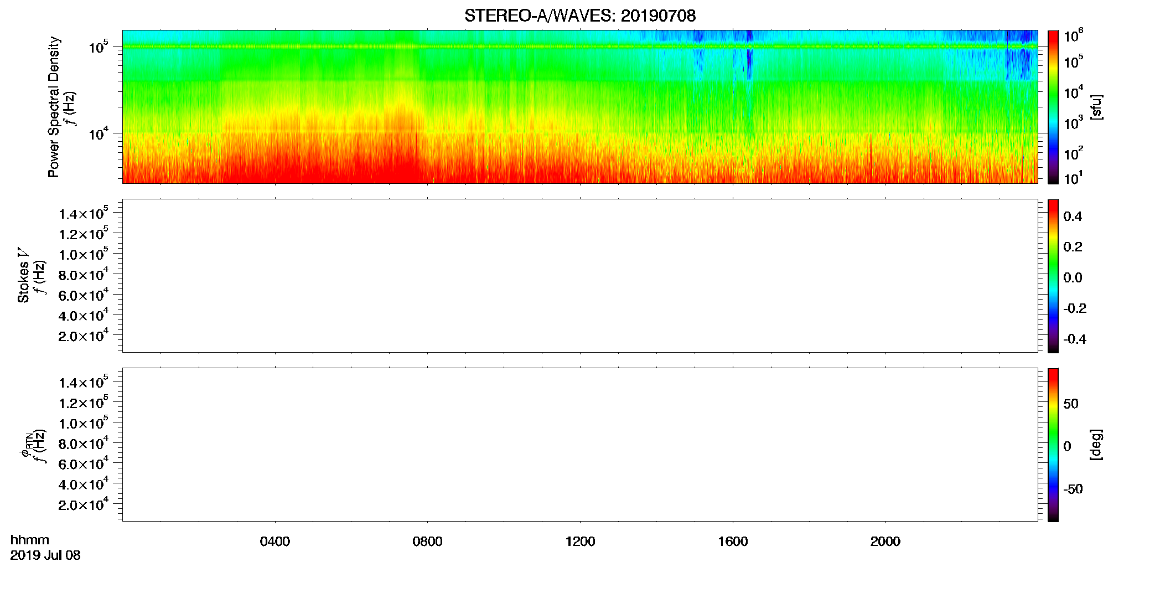Click the phi RTN degrees colorbar
The height and width of the screenshot is (598, 1160).
point(1053,445)
